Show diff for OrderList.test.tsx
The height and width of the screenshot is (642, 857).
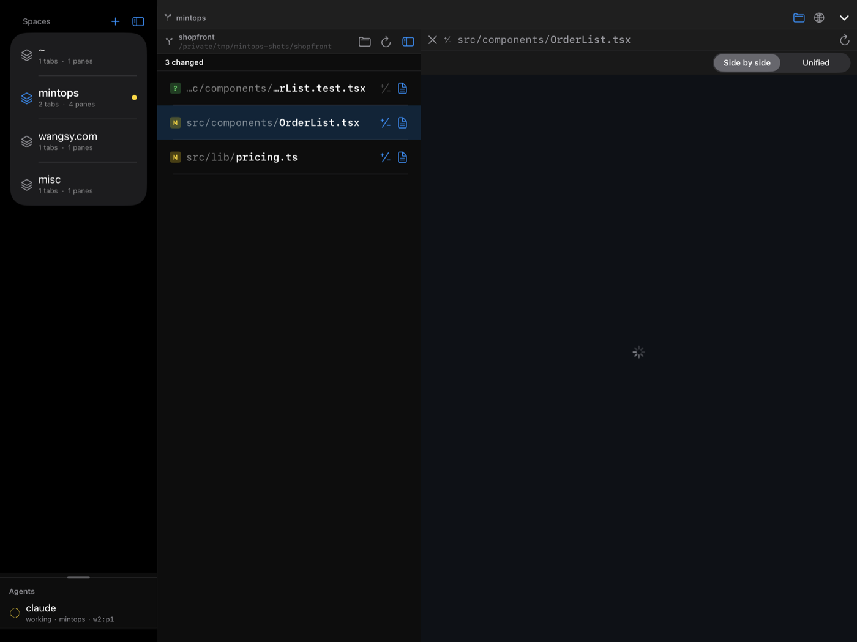coord(385,88)
